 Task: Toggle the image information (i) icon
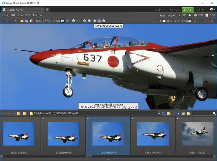coord(74,21)
